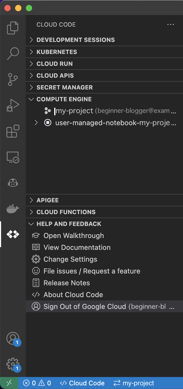
Task: Click the Cloud Code activity bar icon
Action: (x=13, y=234)
